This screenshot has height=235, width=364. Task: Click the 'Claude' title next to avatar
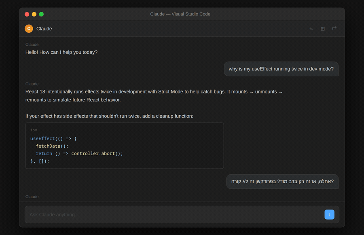[44, 29]
